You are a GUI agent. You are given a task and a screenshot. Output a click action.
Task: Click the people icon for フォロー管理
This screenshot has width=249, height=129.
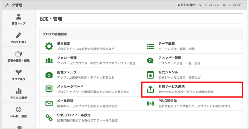[49, 61]
